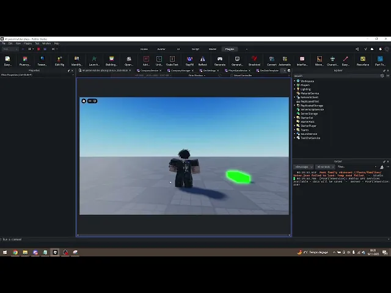Launch the Tween plugin
The height and width of the screenshot is (293, 391).
pyautogui.click(x=42, y=61)
